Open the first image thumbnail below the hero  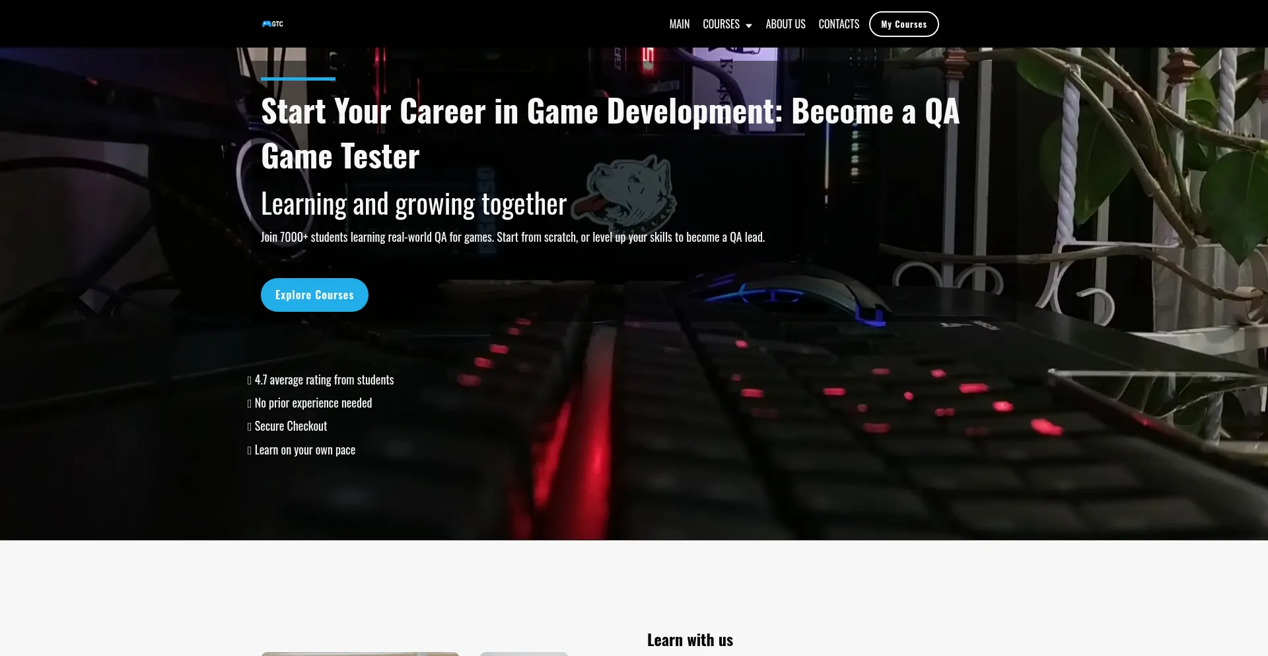[x=360, y=653]
